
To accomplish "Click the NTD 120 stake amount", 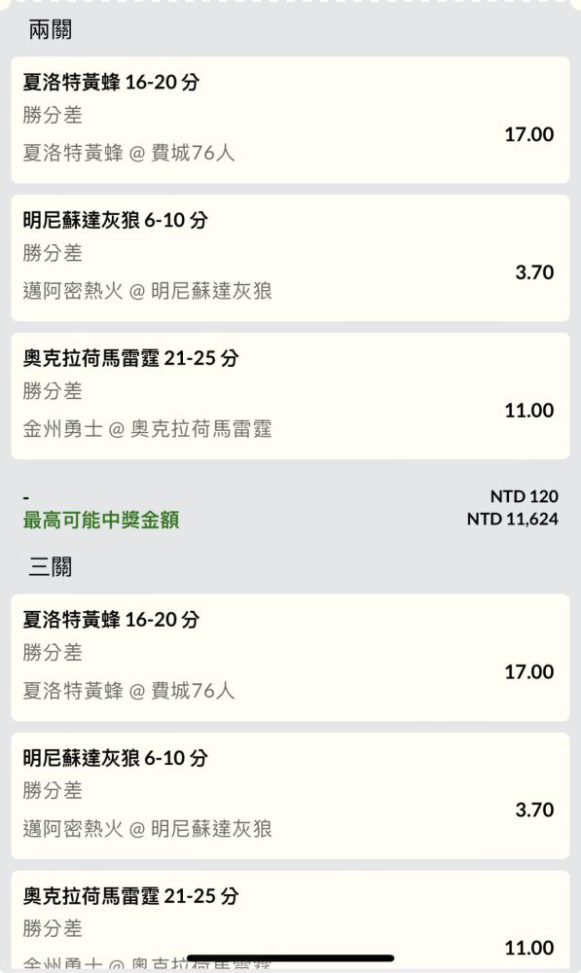I will tap(524, 496).
